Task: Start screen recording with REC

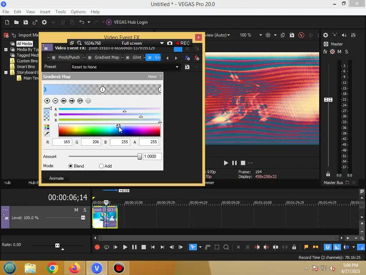Action: [183, 43]
